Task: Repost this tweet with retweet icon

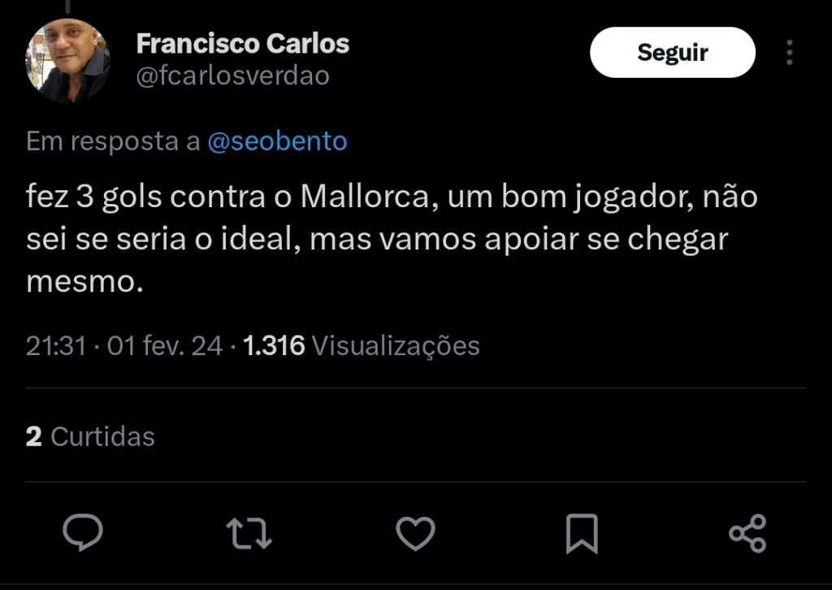Action: 249,534
